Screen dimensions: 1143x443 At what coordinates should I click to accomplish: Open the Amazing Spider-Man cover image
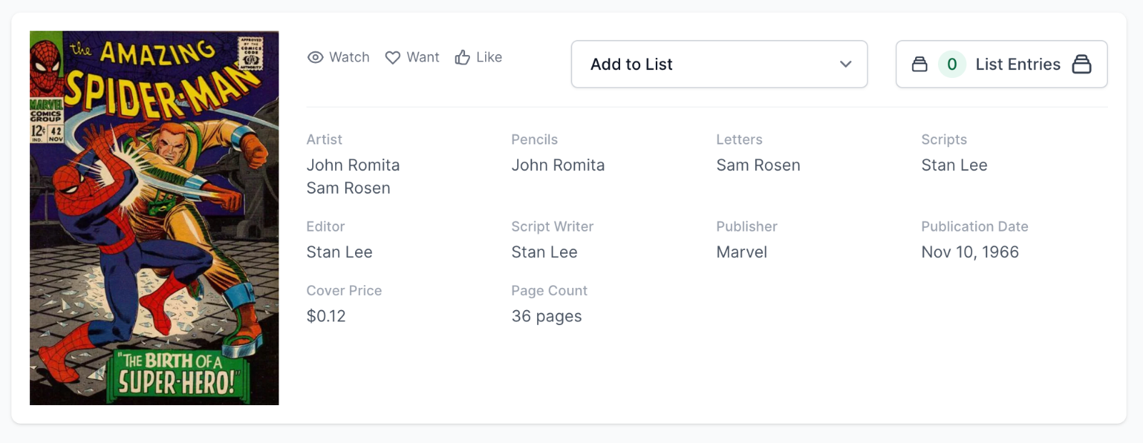(154, 218)
